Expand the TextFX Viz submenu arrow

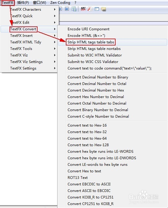(x=55, y=55)
